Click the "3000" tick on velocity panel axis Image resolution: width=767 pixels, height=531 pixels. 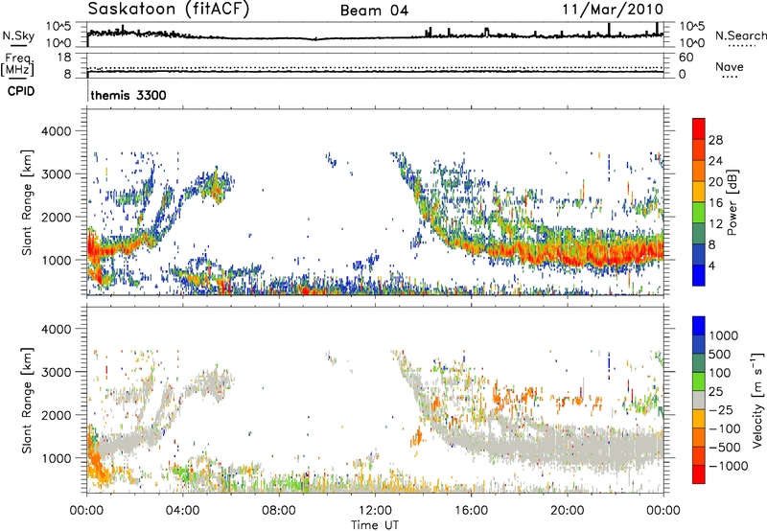[56, 372]
